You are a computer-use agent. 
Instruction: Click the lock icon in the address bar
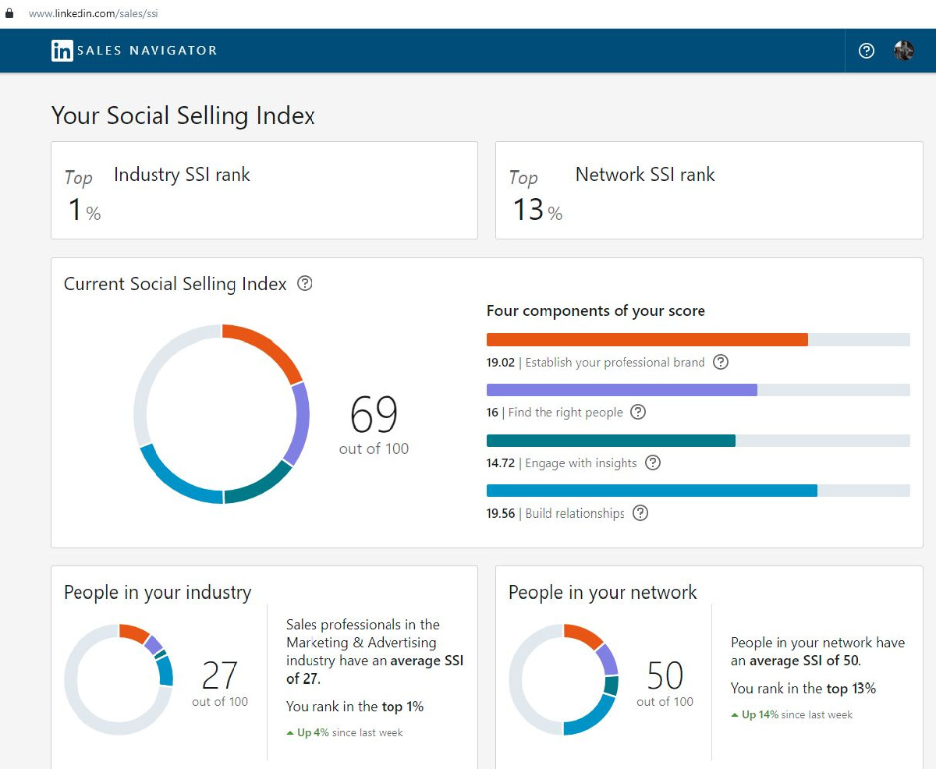coord(9,13)
